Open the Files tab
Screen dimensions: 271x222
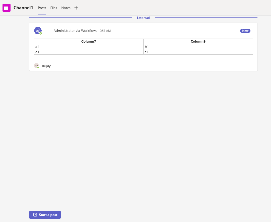point(54,8)
